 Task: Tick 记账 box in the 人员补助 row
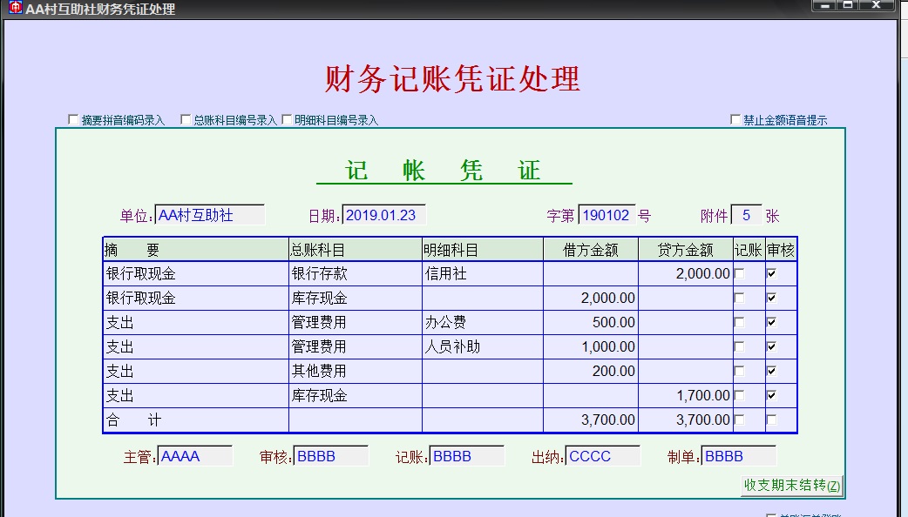[x=740, y=347]
